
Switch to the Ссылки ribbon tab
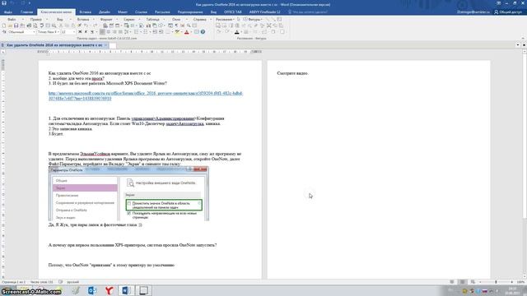(x=141, y=12)
